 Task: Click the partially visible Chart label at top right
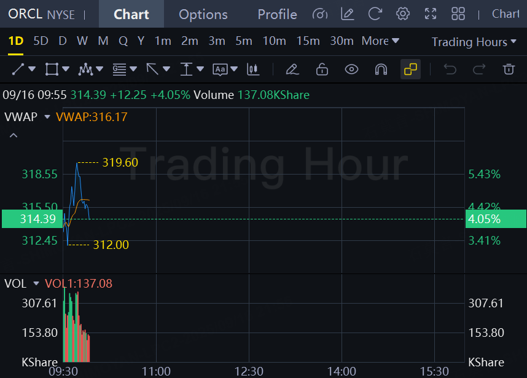coord(506,14)
